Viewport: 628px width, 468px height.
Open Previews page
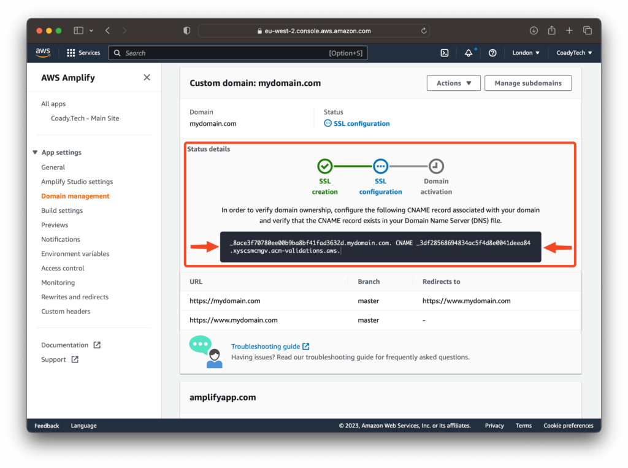(55, 224)
